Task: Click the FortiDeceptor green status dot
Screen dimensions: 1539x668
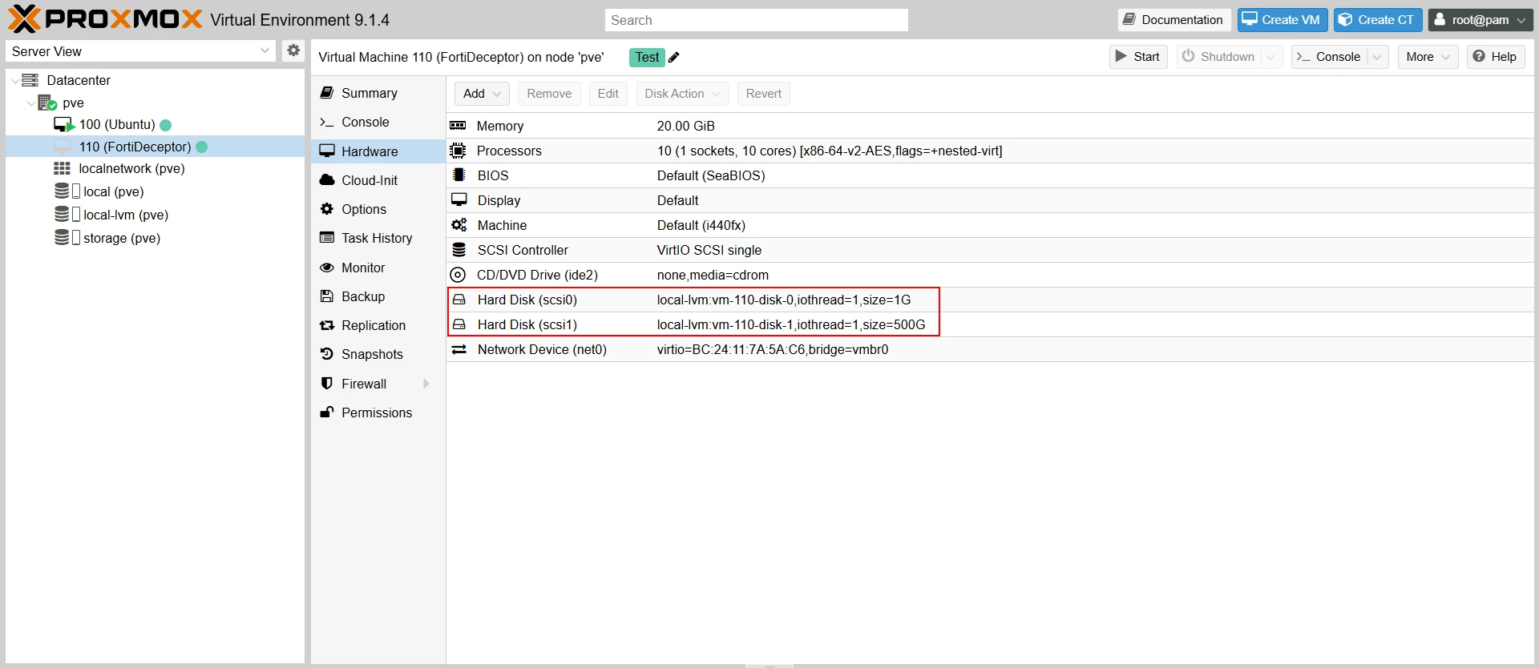Action: 202,147
